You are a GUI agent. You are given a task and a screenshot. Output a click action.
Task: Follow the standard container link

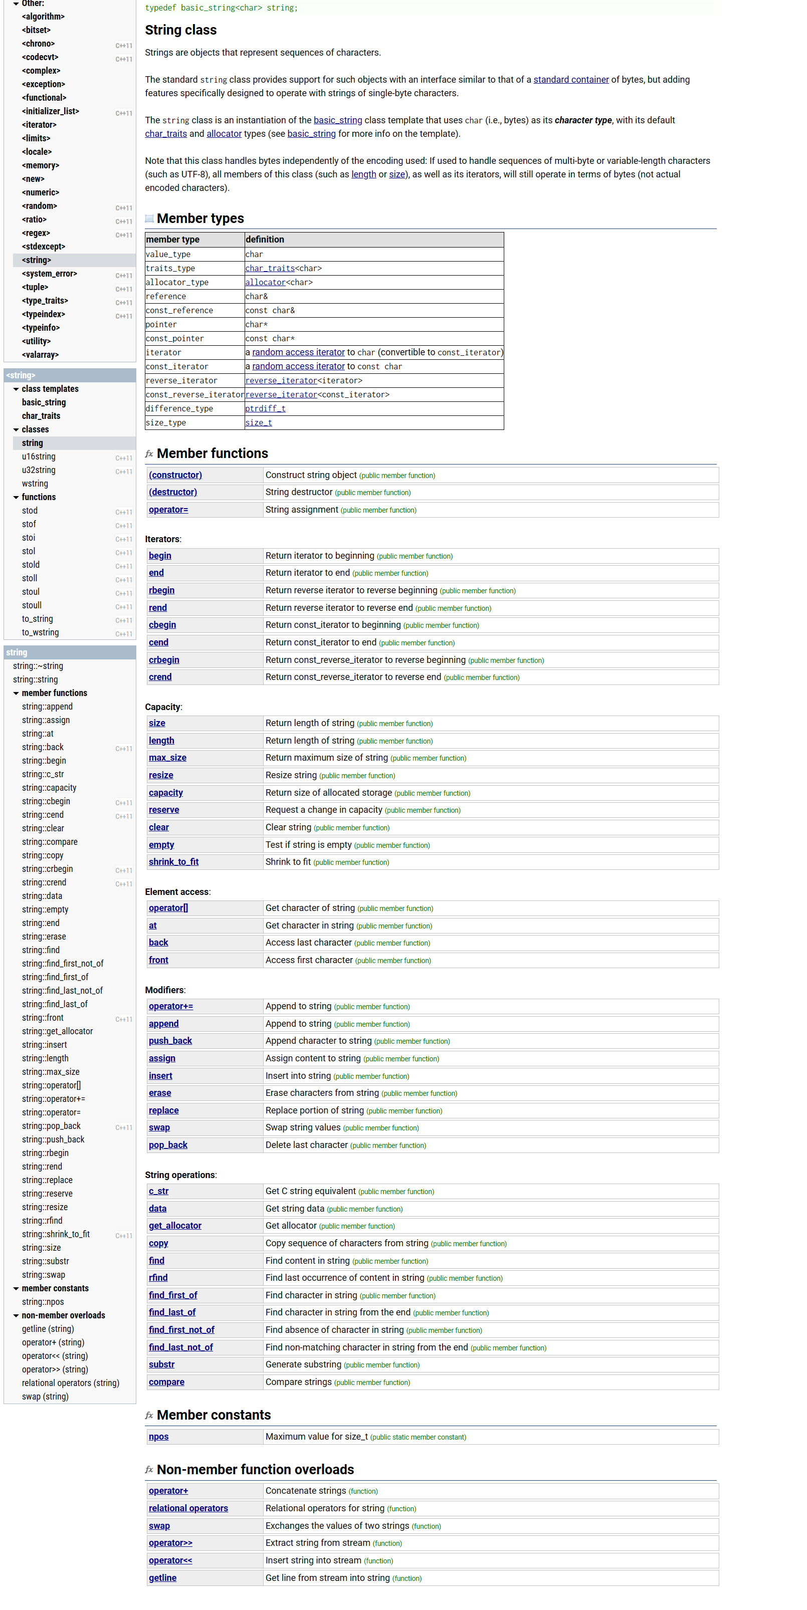pos(571,79)
